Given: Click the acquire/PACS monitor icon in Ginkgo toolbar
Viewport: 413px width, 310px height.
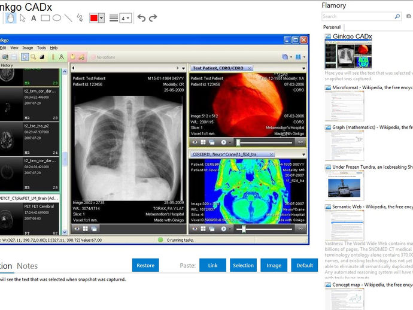Looking at the screenshot, I should [5, 57].
